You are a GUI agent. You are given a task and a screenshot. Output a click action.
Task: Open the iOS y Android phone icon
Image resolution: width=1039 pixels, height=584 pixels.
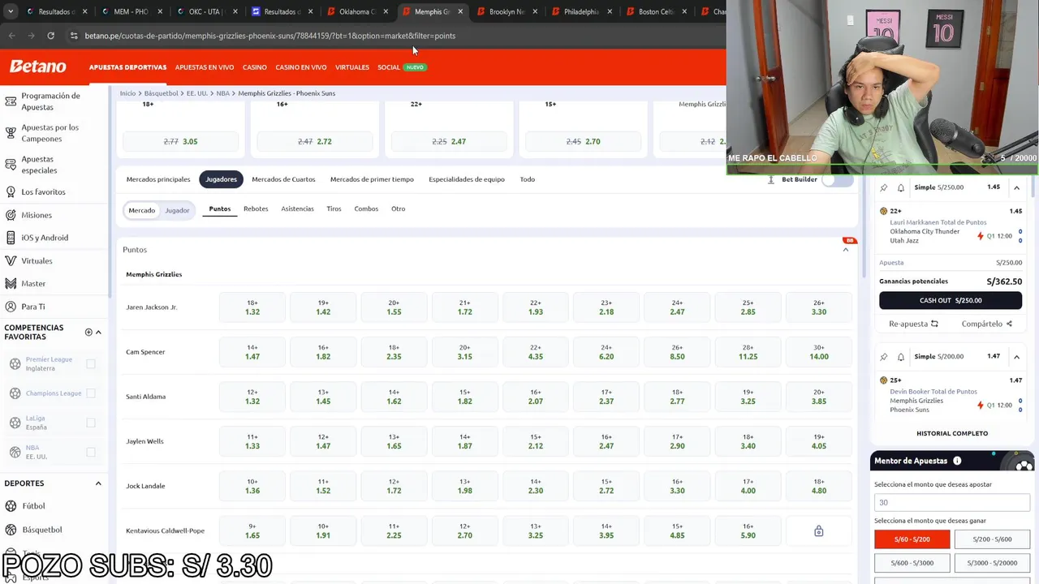click(x=11, y=238)
